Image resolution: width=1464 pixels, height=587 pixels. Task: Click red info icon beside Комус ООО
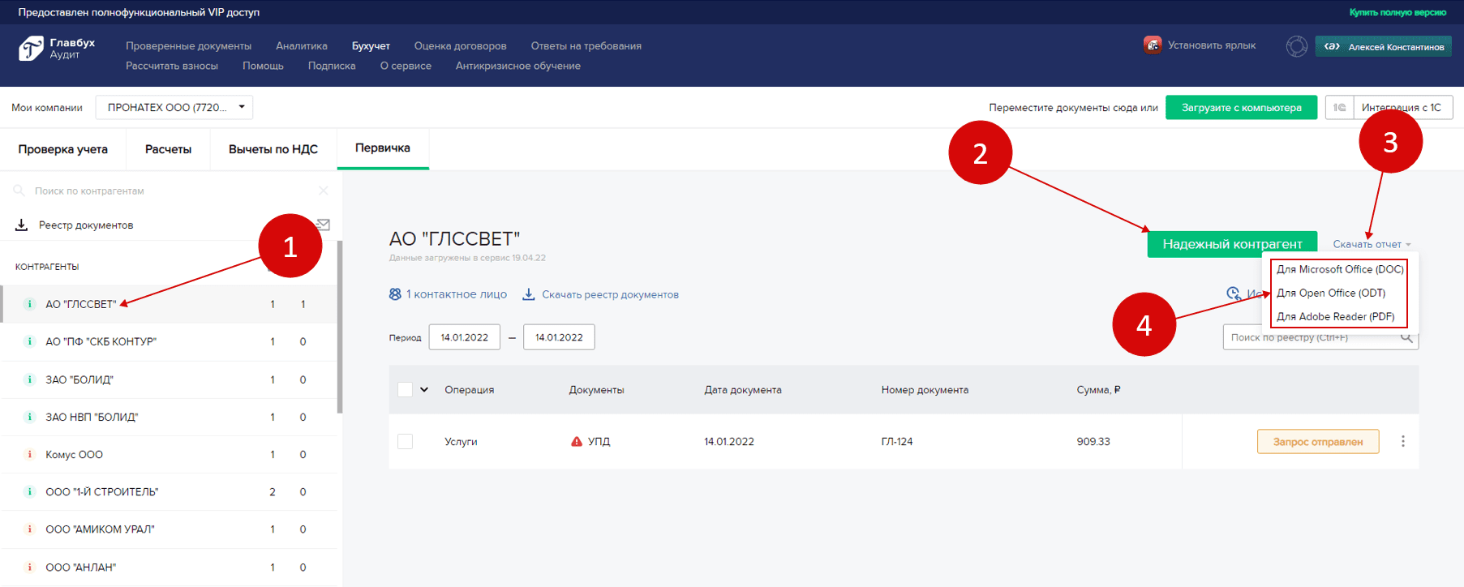(x=30, y=454)
